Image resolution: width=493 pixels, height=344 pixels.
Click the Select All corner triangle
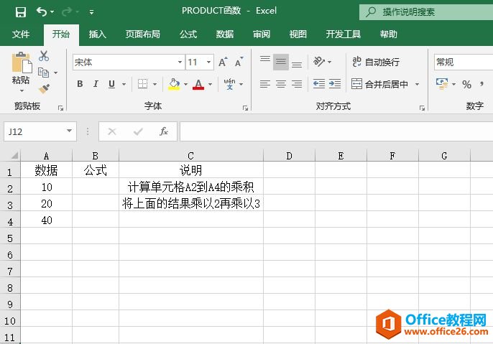14,155
